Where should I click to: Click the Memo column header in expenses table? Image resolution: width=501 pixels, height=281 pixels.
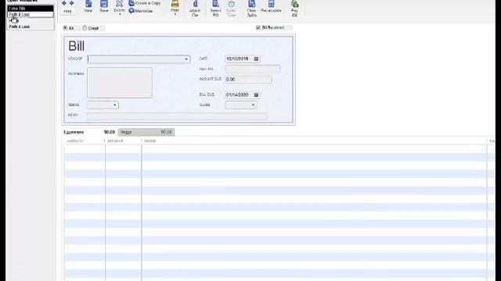coord(315,140)
